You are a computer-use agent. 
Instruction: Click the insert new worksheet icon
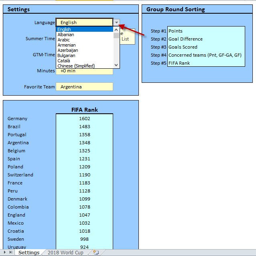pos(96,253)
